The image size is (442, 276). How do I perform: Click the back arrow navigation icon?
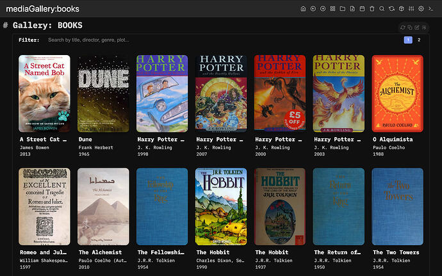coord(313,9)
